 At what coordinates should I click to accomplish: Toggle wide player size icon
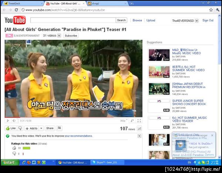point(132,121)
